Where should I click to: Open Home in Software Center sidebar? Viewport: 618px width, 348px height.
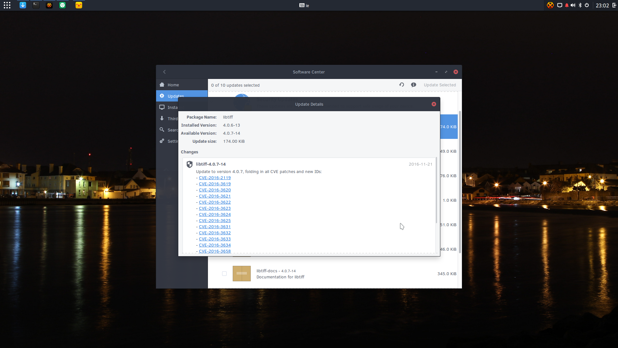pyautogui.click(x=182, y=85)
